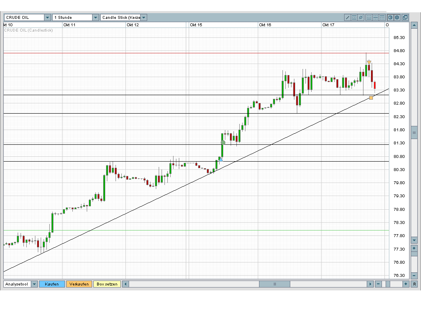421x315 pixels.
Task: Click the horizontal zoom plus button
Action: pyautogui.click(x=406, y=284)
